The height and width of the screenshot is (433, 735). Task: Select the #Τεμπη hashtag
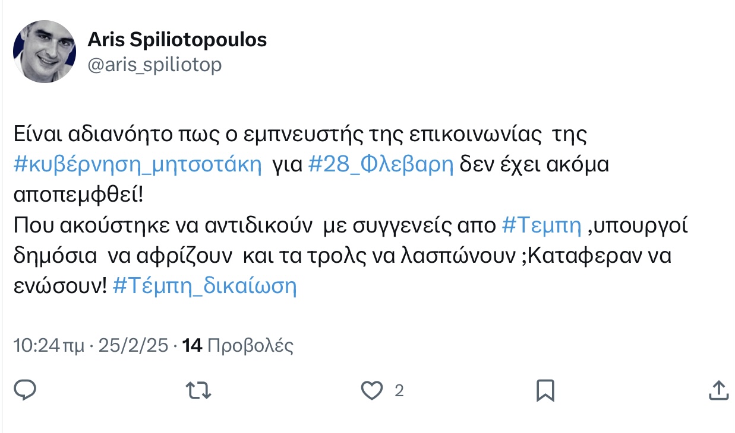[x=541, y=225]
